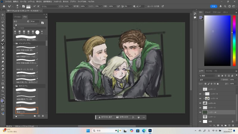Add a layer mask in Layers panel
Screen dimensions: 238x134
coord(218,125)
